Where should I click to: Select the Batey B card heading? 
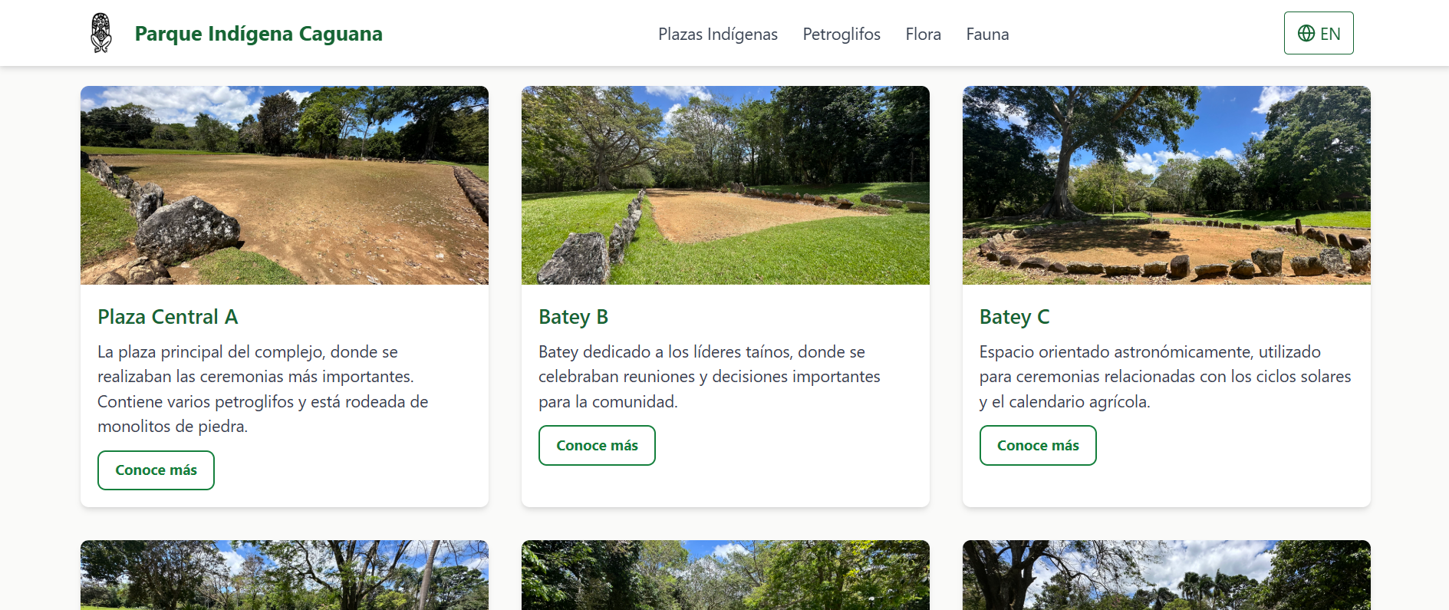(573, 317)
